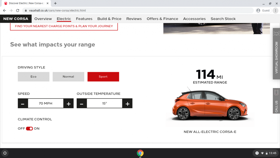Open the Reviews page
The image size is (280, 158).
pyautogui.click(x=134, y=19)
